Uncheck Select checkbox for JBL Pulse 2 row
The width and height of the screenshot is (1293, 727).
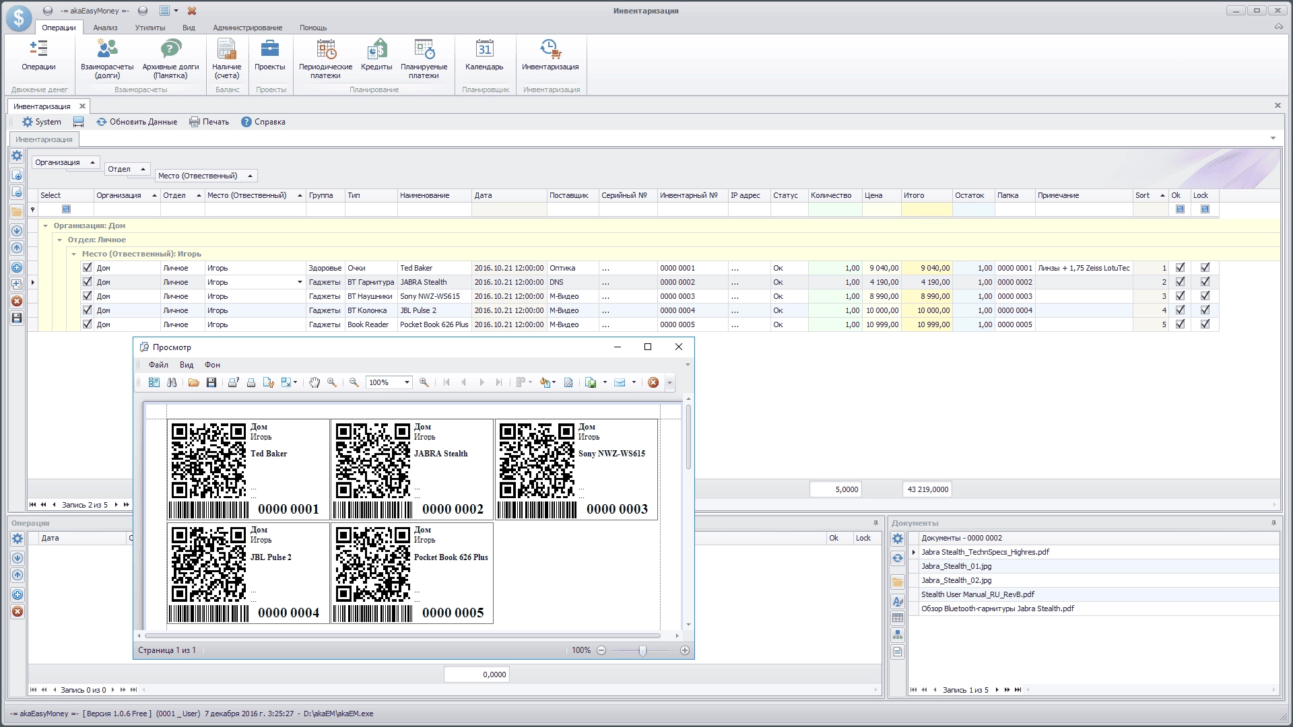click(x=87, y=310)
